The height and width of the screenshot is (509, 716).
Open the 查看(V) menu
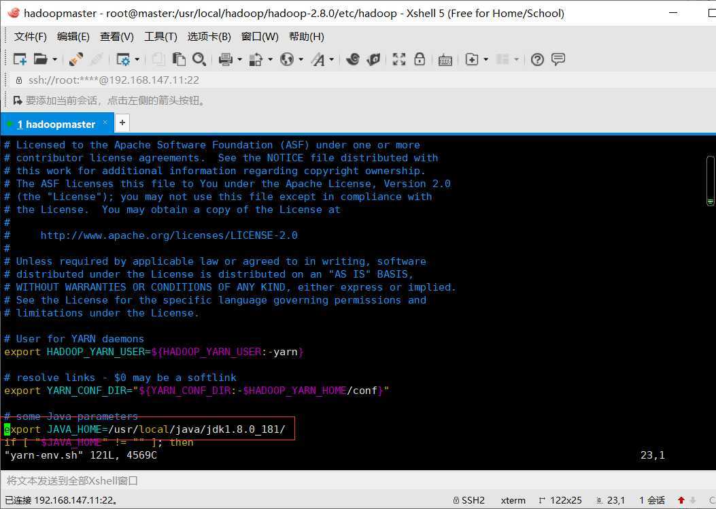(117, 37)
